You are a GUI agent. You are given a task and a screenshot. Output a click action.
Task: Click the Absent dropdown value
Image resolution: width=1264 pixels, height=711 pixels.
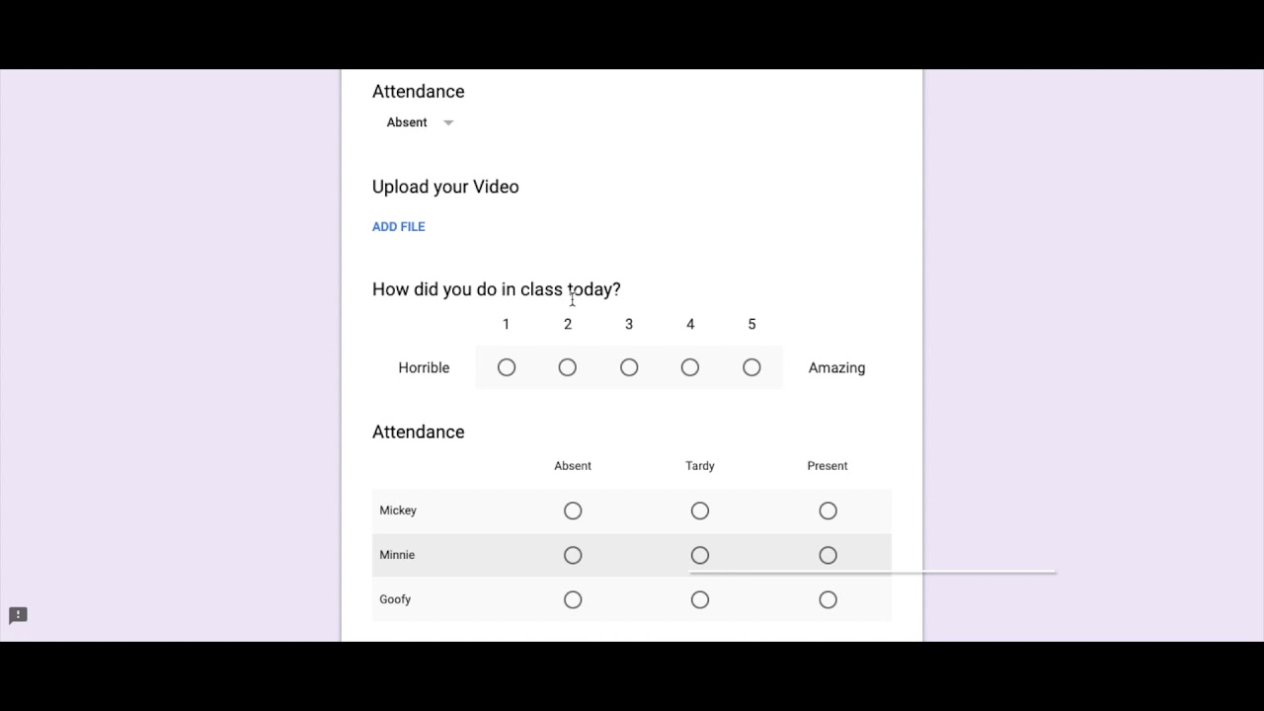click(x=407, y=122)
